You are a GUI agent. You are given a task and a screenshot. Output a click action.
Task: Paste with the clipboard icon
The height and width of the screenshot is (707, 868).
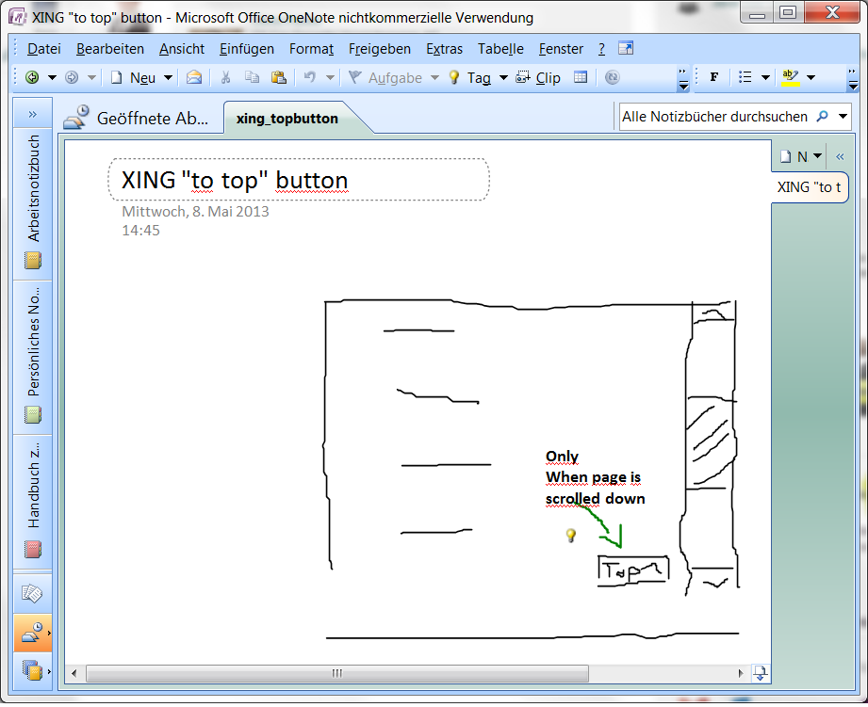[278, 78]
